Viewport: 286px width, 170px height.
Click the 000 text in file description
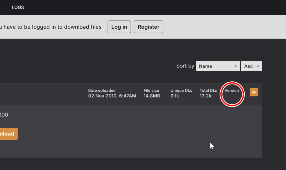click(x=4, y=115)
